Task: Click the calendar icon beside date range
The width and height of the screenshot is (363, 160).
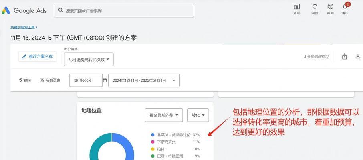Action: 105,80
